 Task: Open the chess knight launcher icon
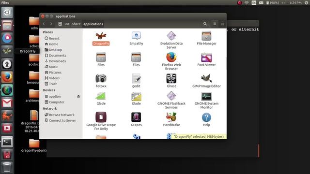7,64
